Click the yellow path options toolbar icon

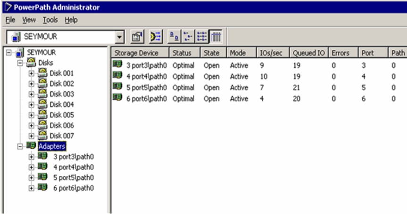click(x=156, y=37)
